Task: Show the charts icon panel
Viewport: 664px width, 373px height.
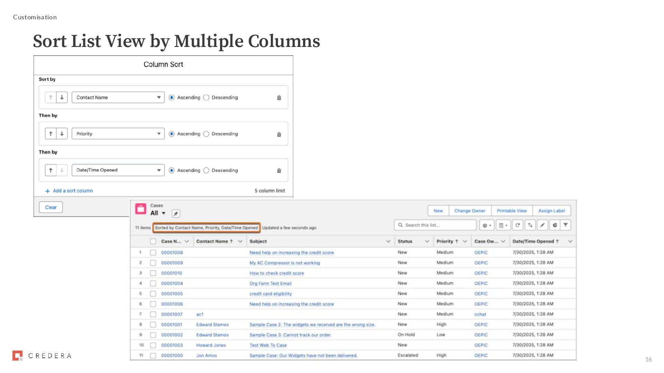Action: [x=555, y=225]
